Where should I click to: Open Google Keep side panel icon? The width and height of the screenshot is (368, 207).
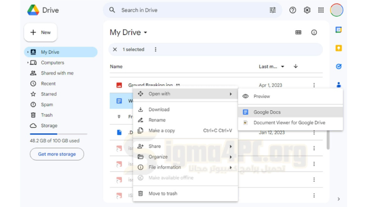[x=338, y=48]
